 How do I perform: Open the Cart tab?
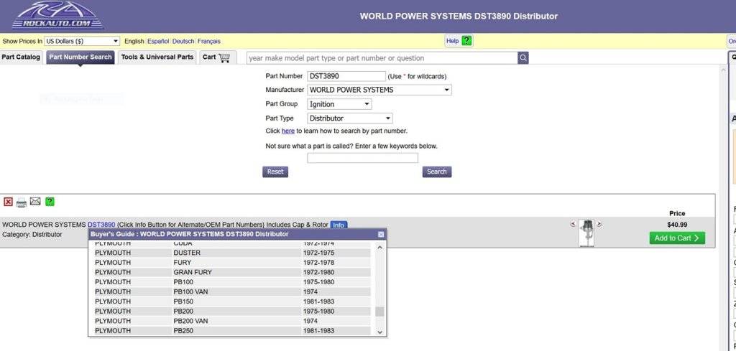pos(216,57)
